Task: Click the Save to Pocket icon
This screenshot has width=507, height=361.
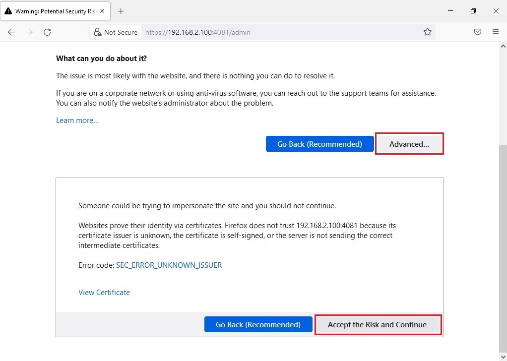Action: pos(478,32)
